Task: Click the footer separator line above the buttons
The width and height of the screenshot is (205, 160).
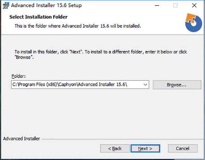Action: tap(123, 139)
